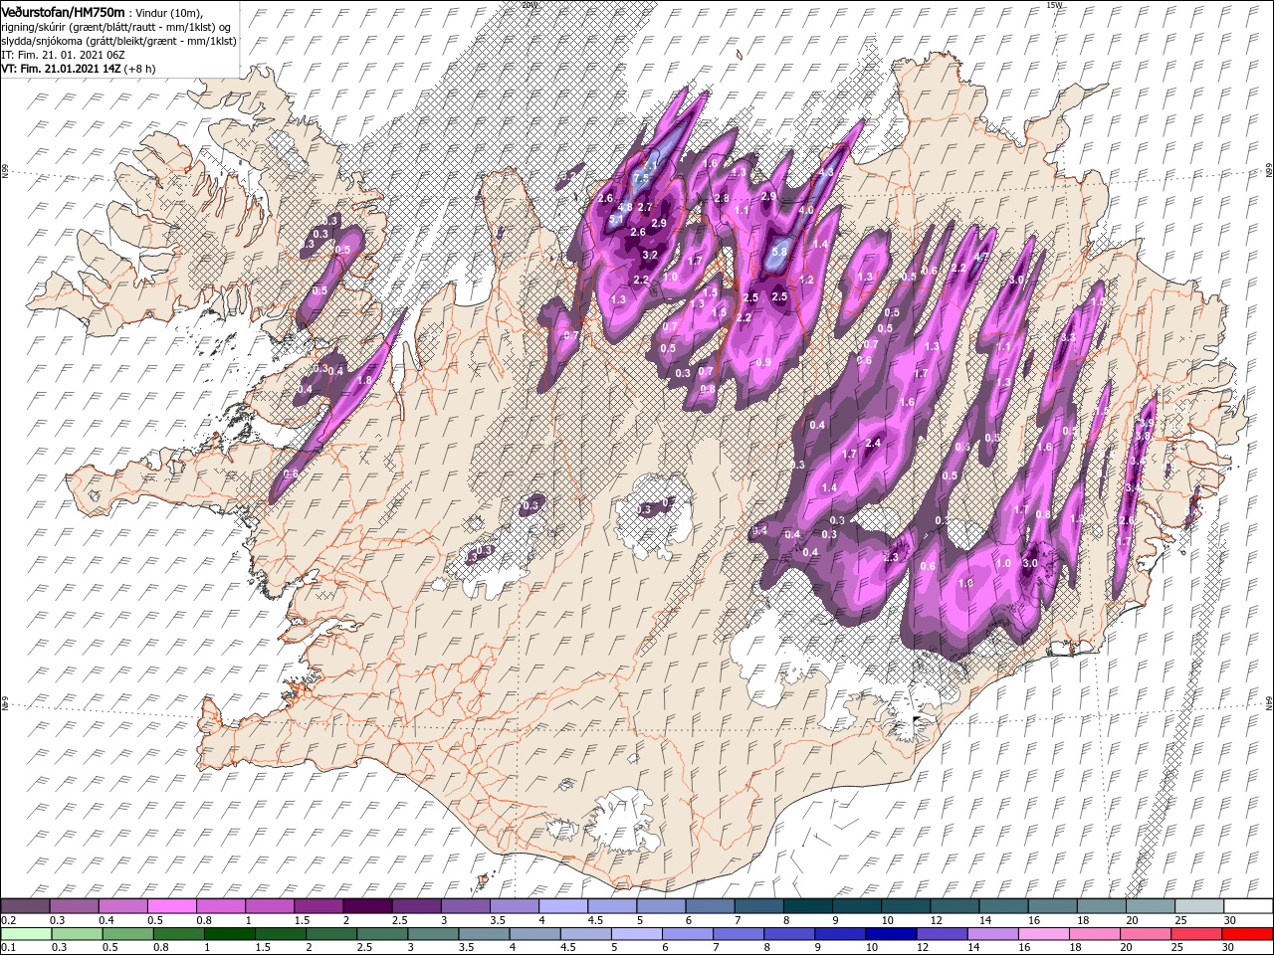Click the '2.3' value near Vatnajökull
The image size is (1274, 955).
click(x=891, y=557)
